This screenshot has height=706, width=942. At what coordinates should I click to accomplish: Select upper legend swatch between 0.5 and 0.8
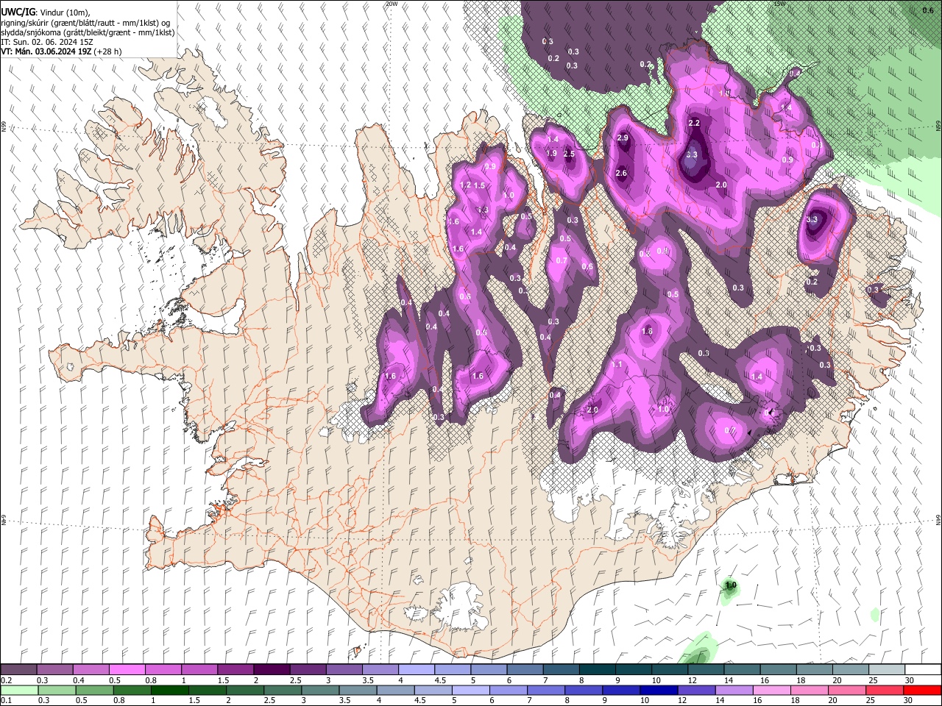(127, 669)
